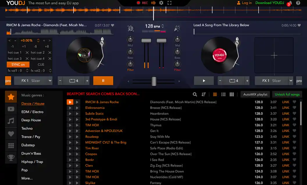Decrease left deck loop length minus
Image resolution: width=307 pixels, height=185 pixels.
[x=60, y=81]
